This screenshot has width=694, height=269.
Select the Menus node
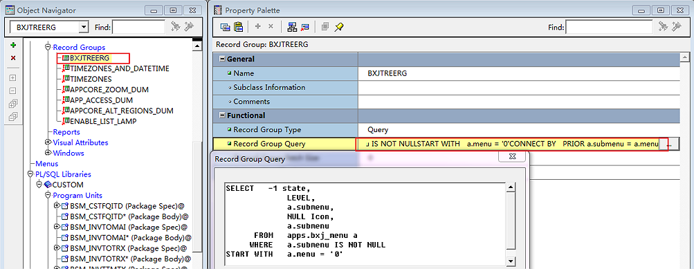(47, 164)
